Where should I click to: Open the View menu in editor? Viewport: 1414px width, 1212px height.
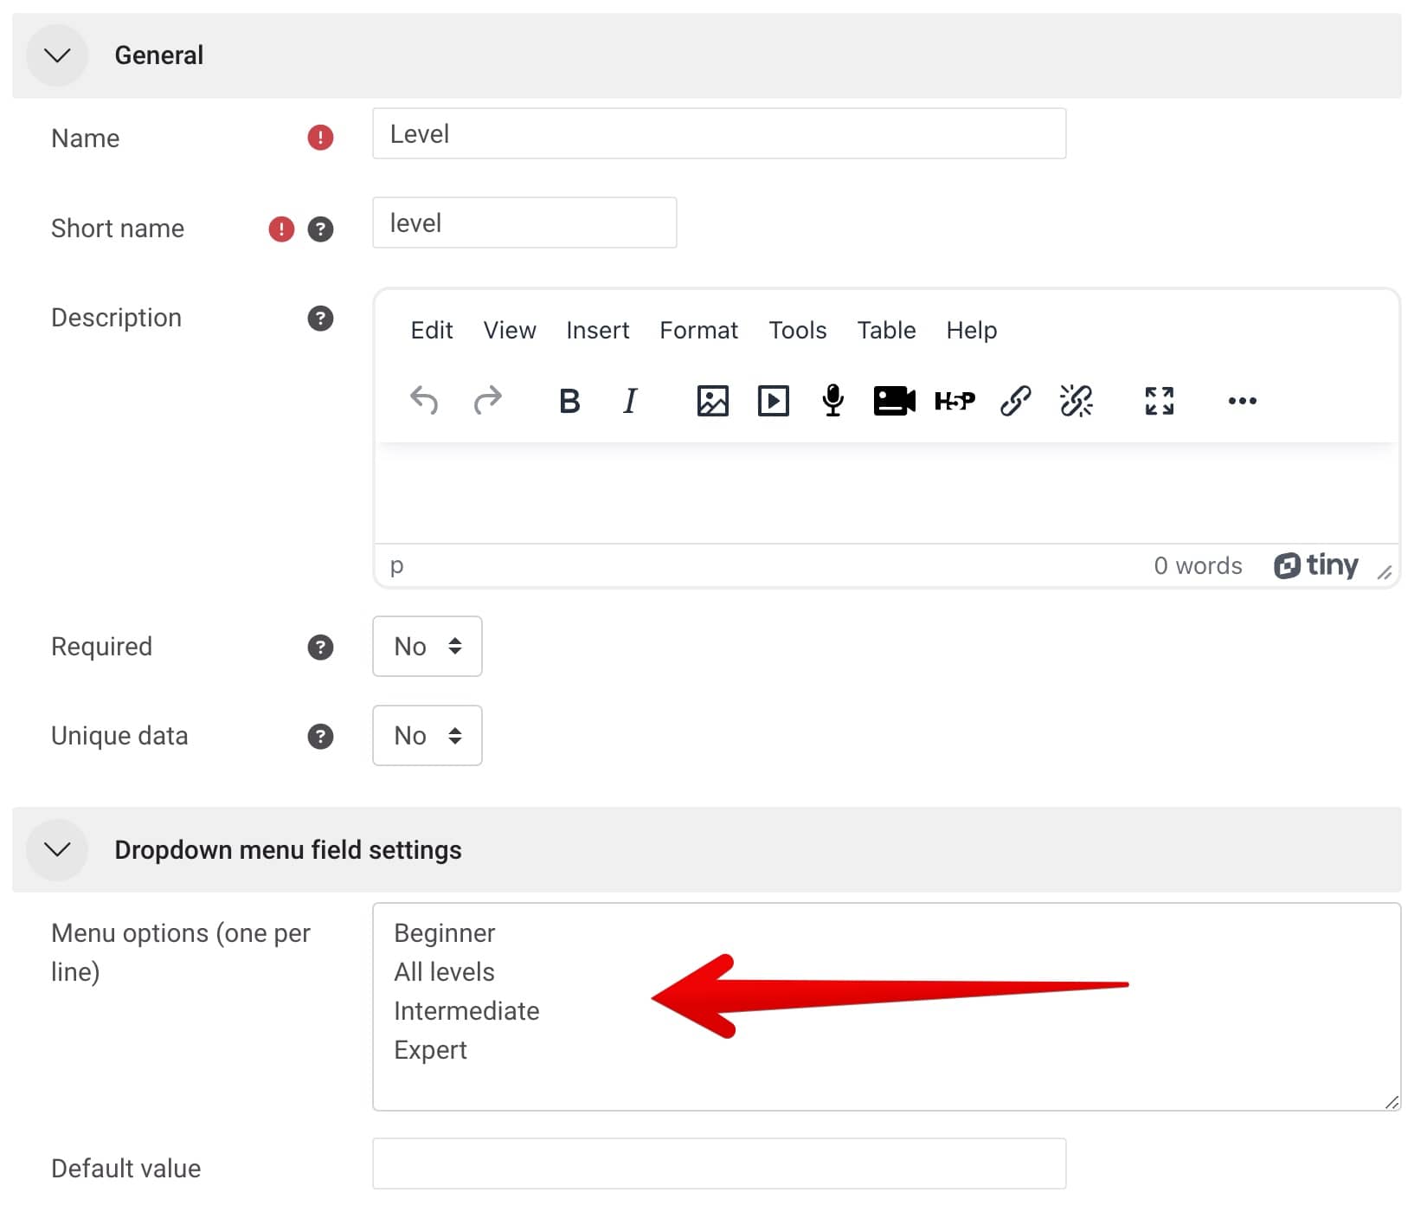coord(510,331)
